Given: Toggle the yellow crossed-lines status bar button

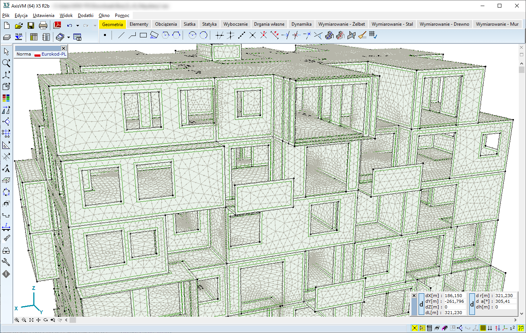Looking at the screenshot, I should pos(415,328).
